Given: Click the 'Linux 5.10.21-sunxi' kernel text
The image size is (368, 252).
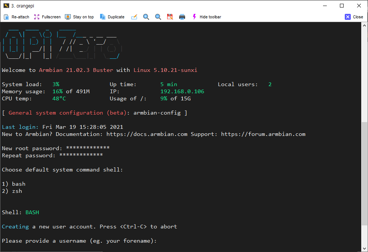Looking at the screenshot, I should click(166, 70).
